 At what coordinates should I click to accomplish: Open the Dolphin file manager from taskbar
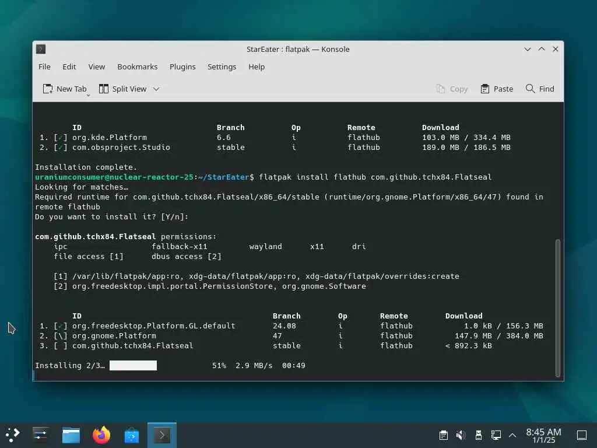71,435
